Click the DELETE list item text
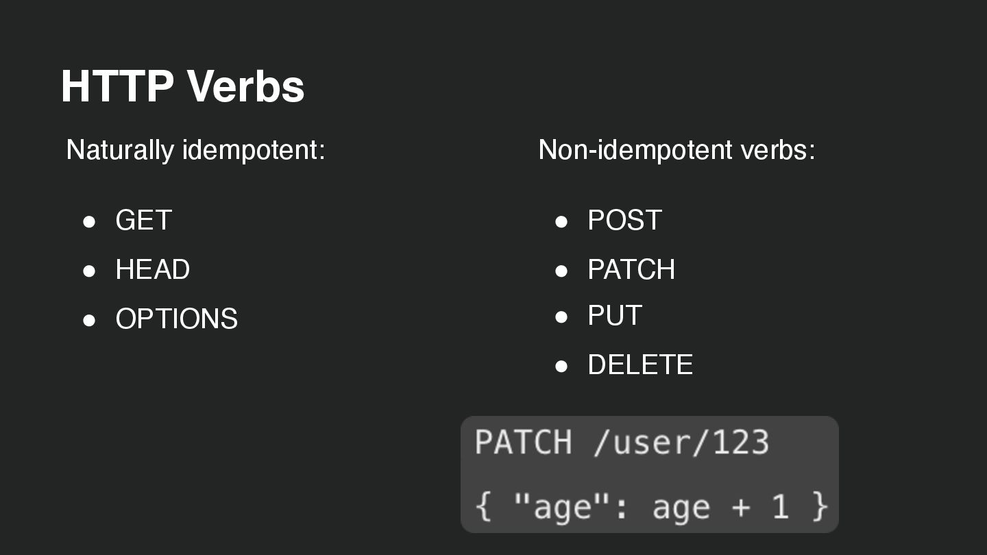 click(x=639, y=365)
